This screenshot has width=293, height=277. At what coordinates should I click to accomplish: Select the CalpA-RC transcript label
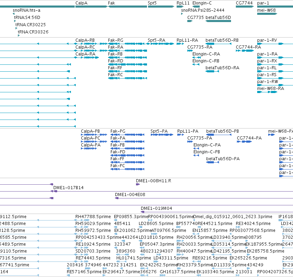pyautogui.click(x=85, y=47)
